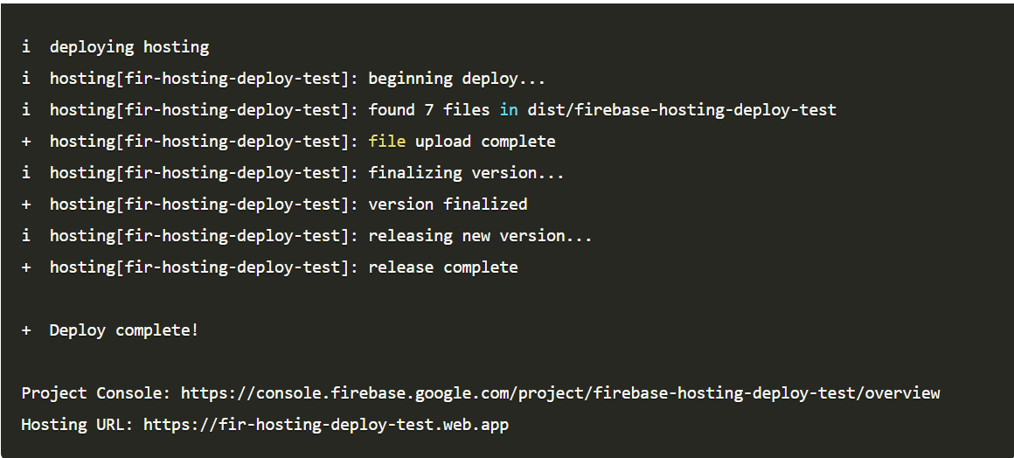Click the "Deploy complete!" message text

pyautogui.click(x=124, y=330)
